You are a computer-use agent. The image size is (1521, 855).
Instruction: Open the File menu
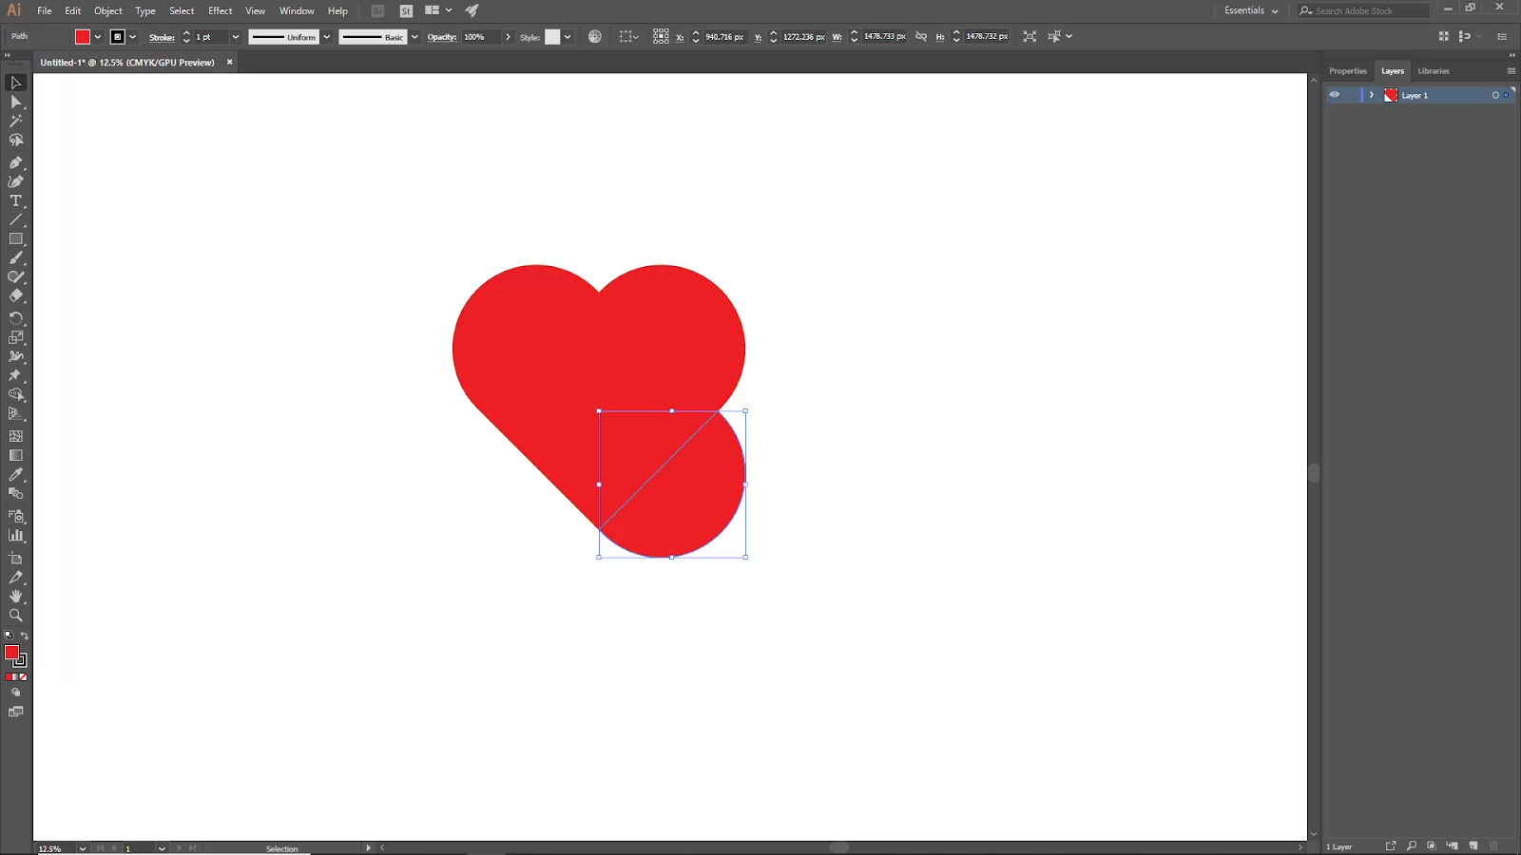pyautogui.click(x=45, y=10)
